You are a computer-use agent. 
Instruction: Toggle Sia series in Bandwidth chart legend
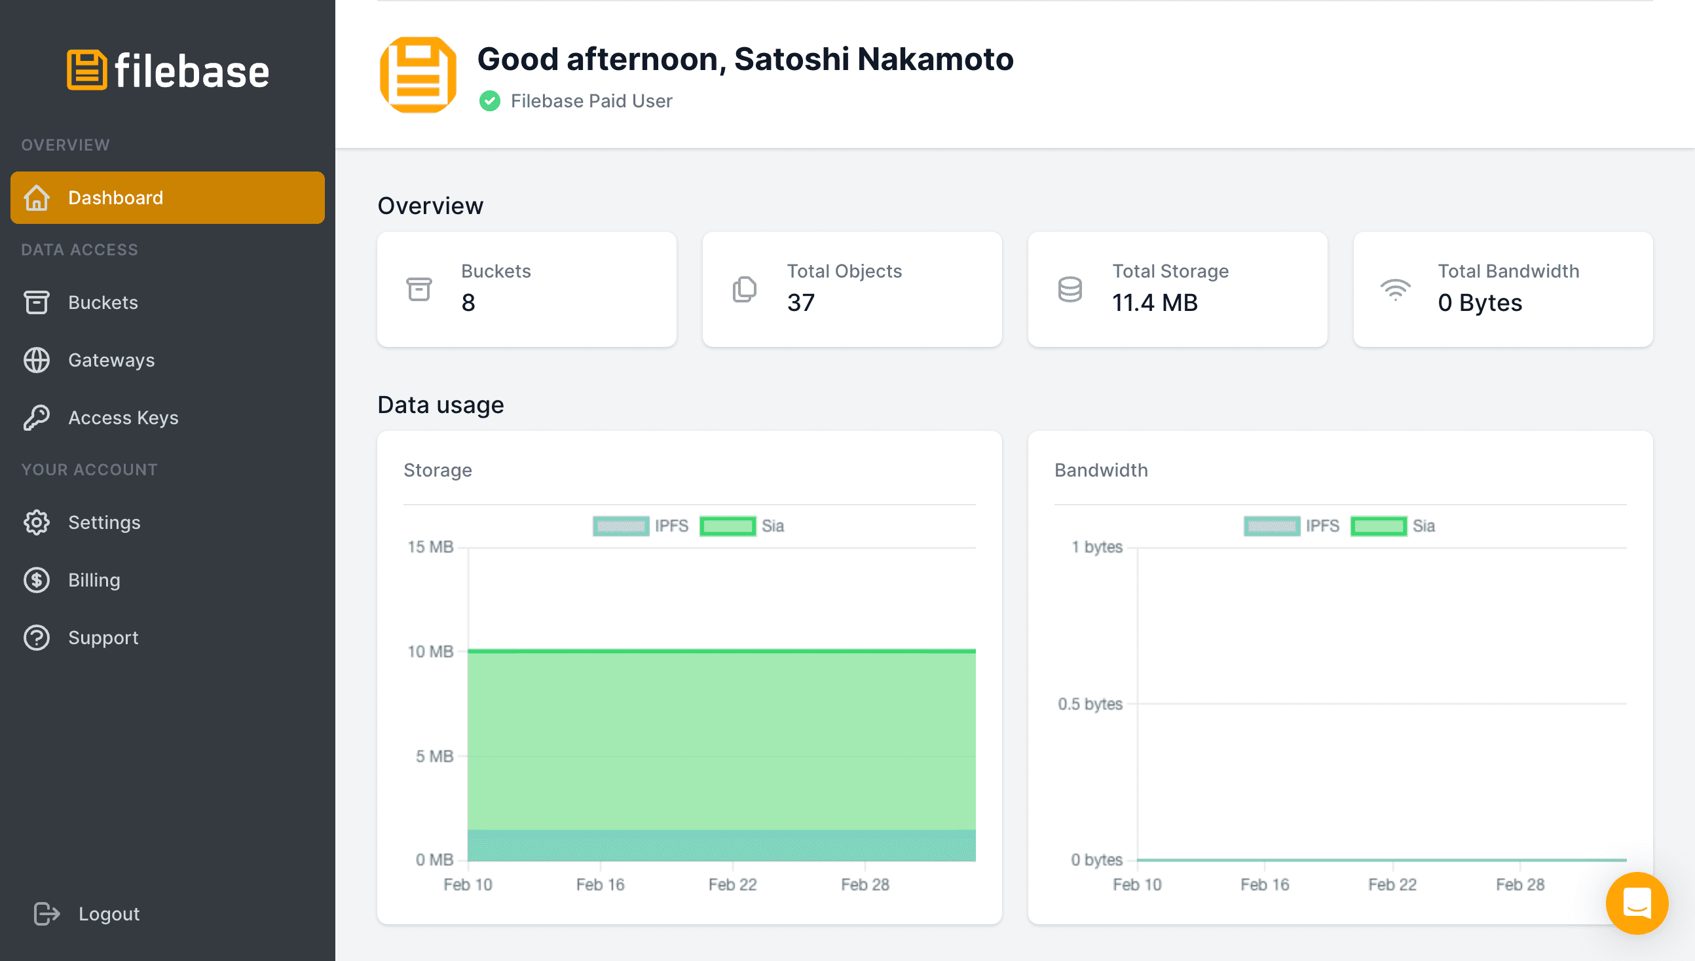click(1392, 526)
